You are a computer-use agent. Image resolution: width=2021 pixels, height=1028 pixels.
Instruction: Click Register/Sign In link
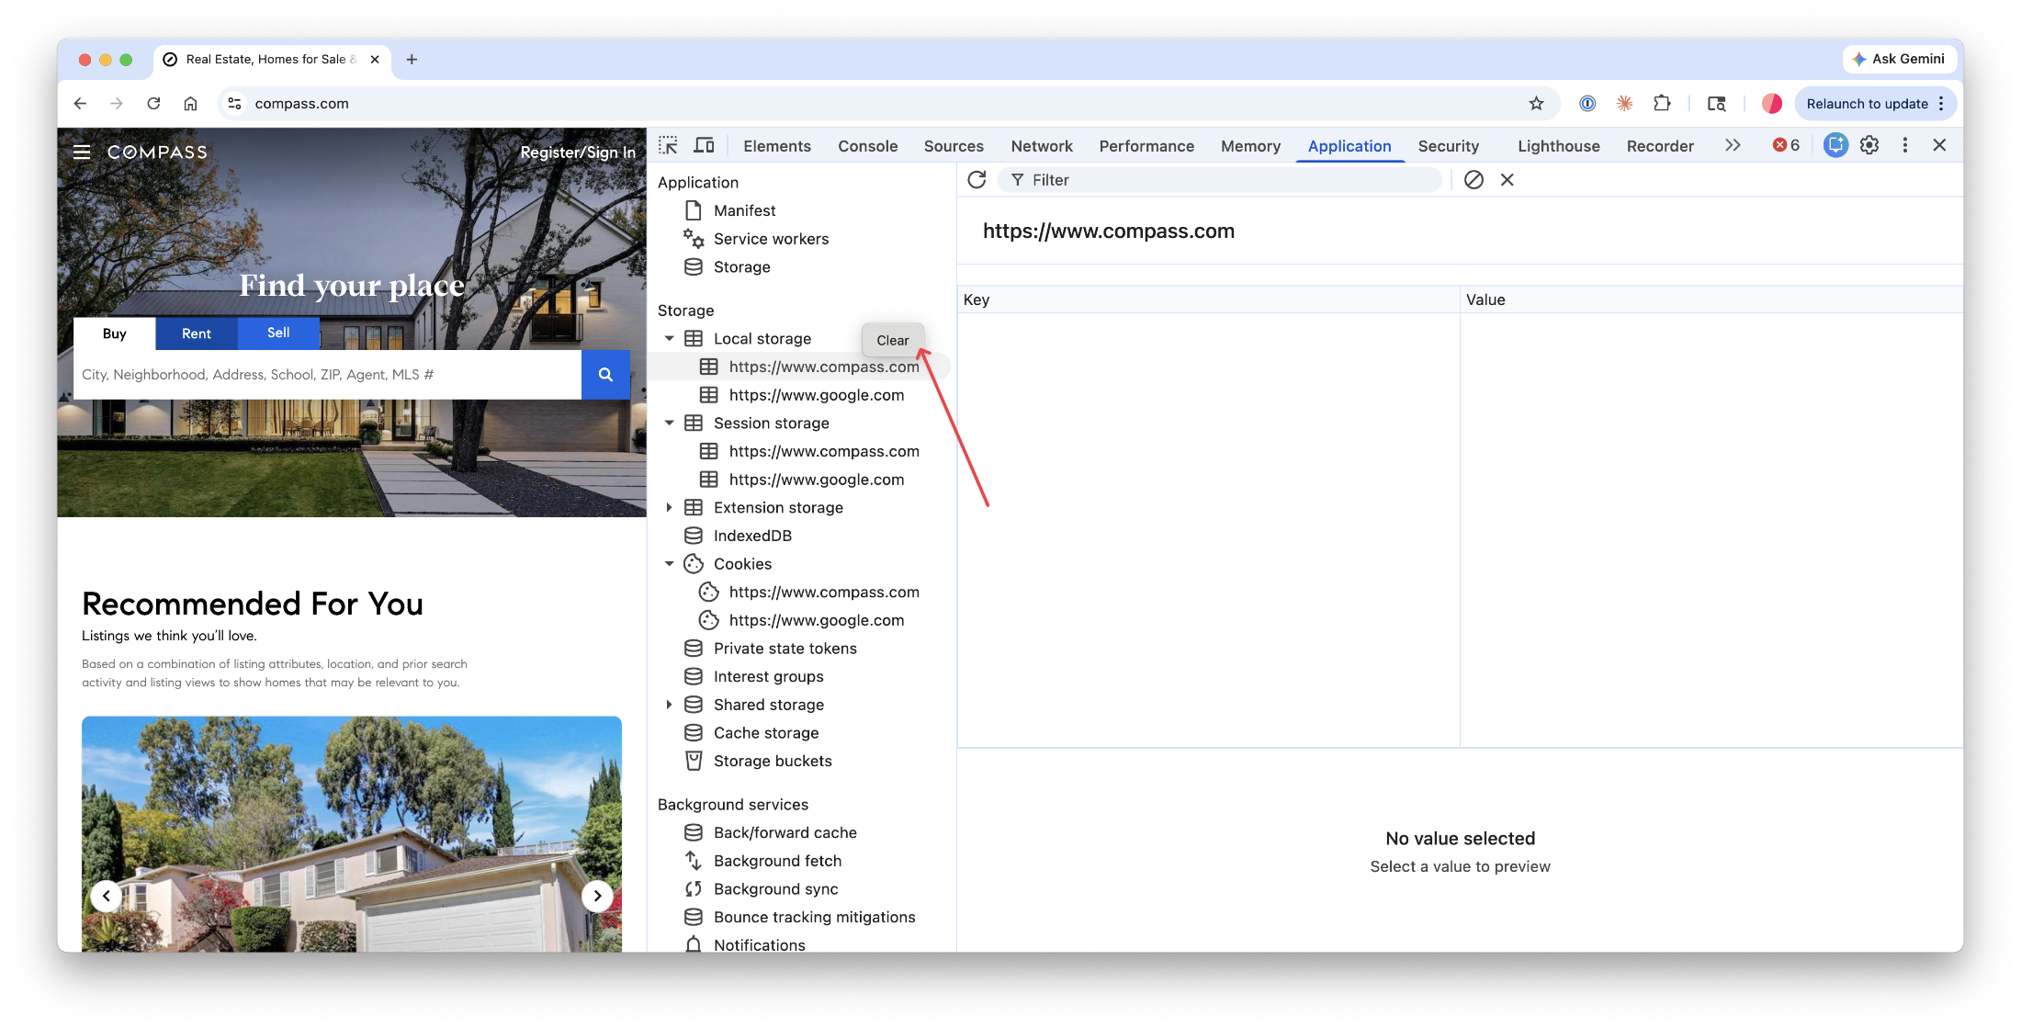(x=577, y=153)
